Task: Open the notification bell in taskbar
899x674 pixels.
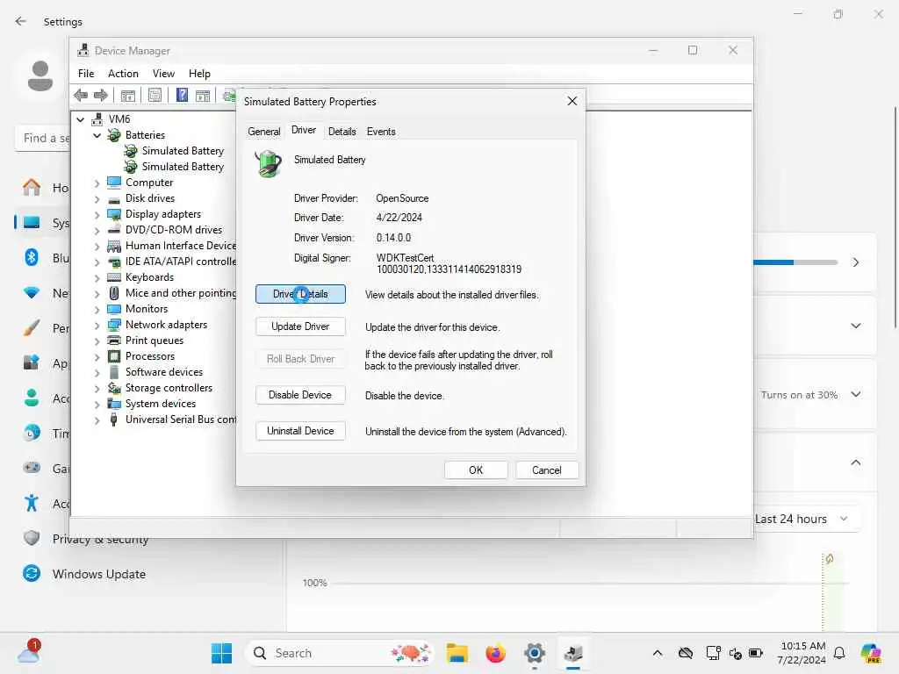Action: tap(839, 653)
